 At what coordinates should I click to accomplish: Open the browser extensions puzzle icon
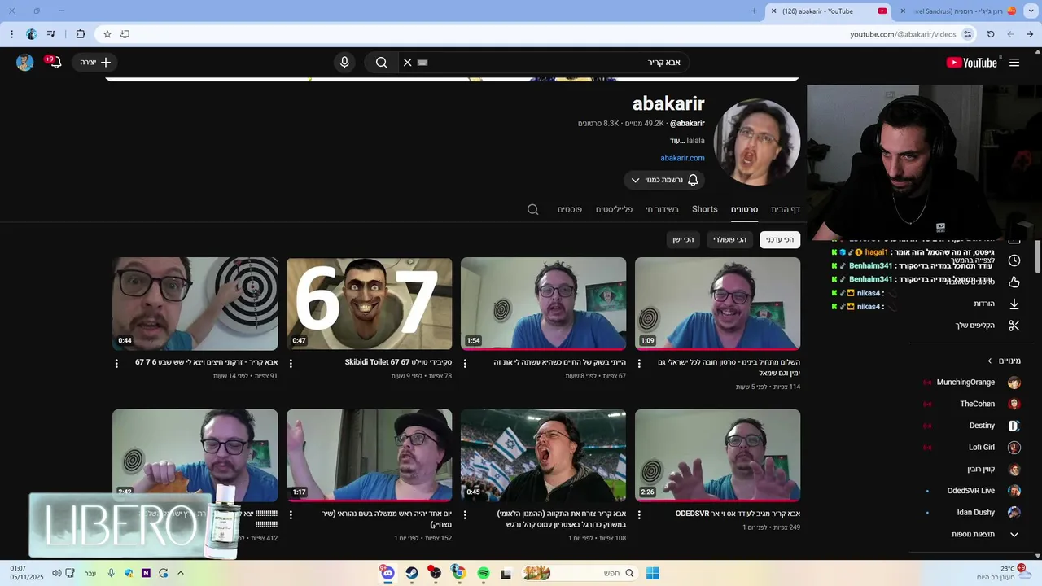(x=80, y=34)
